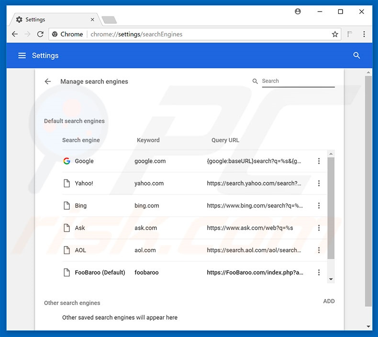The width and height of the screenshot is (378, 337).
Task: Select the Yahoo! search engine name
Action: [84, 183]
